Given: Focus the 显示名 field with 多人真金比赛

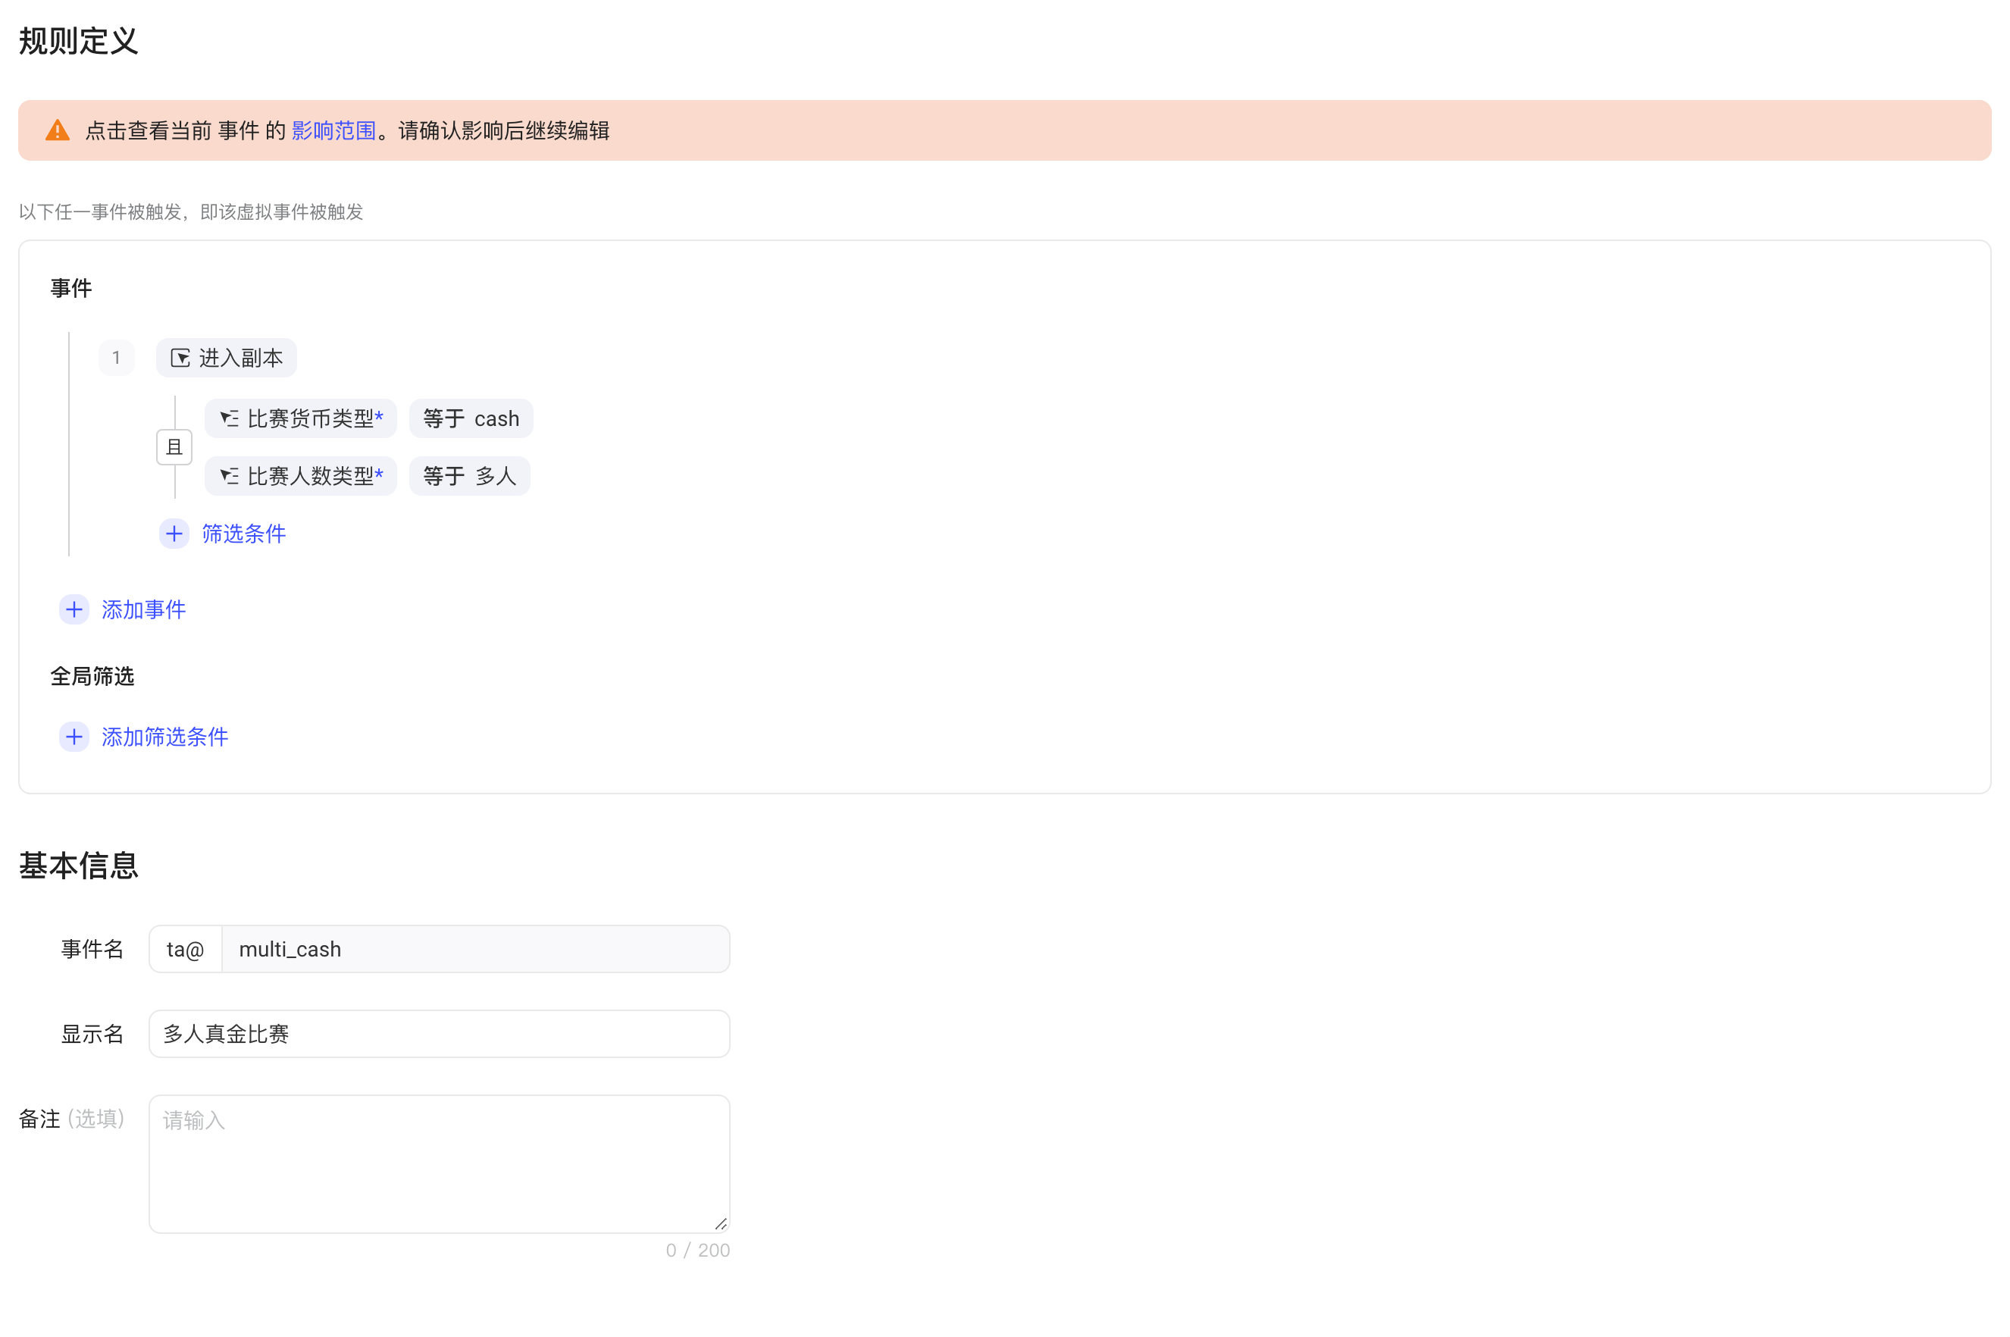Looking at the screenshot, I should point(439,1035).
